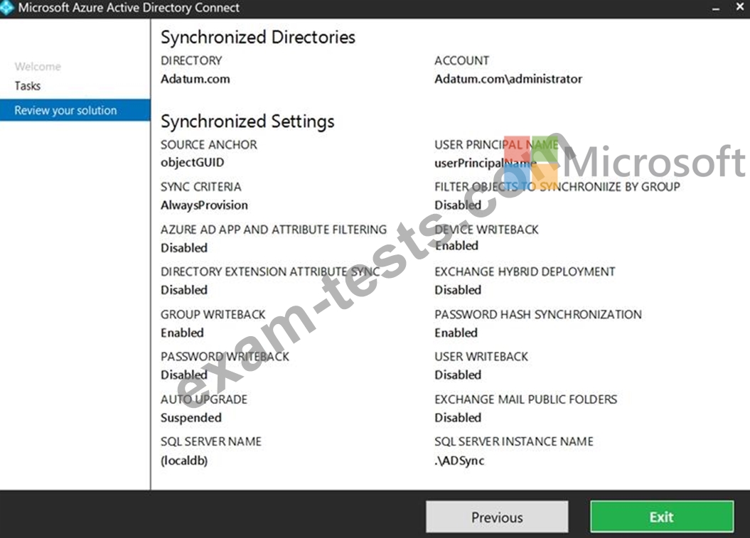The width and height of the screenshot is (750, 538).
Task: Click the Synchronized Directories heading
Action: 258,37
